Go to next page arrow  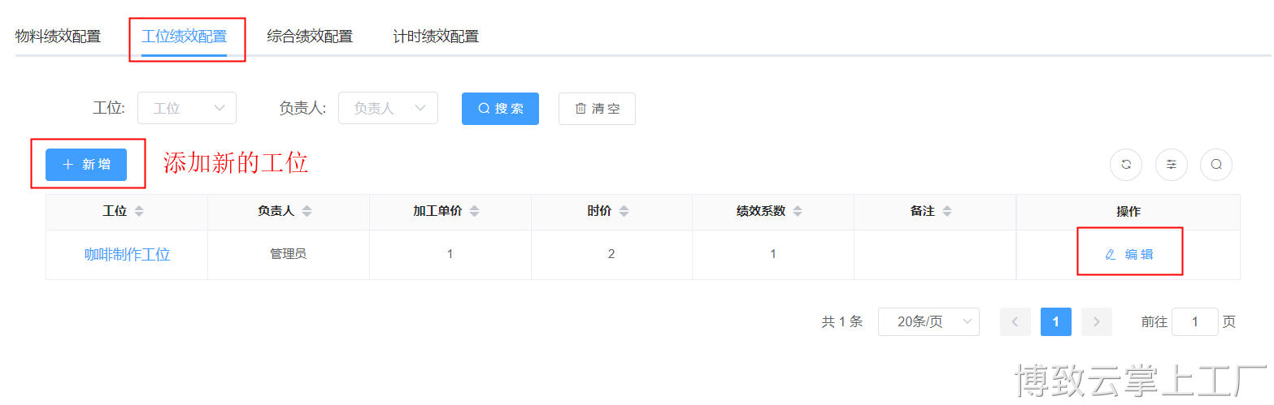[1097, 322]
